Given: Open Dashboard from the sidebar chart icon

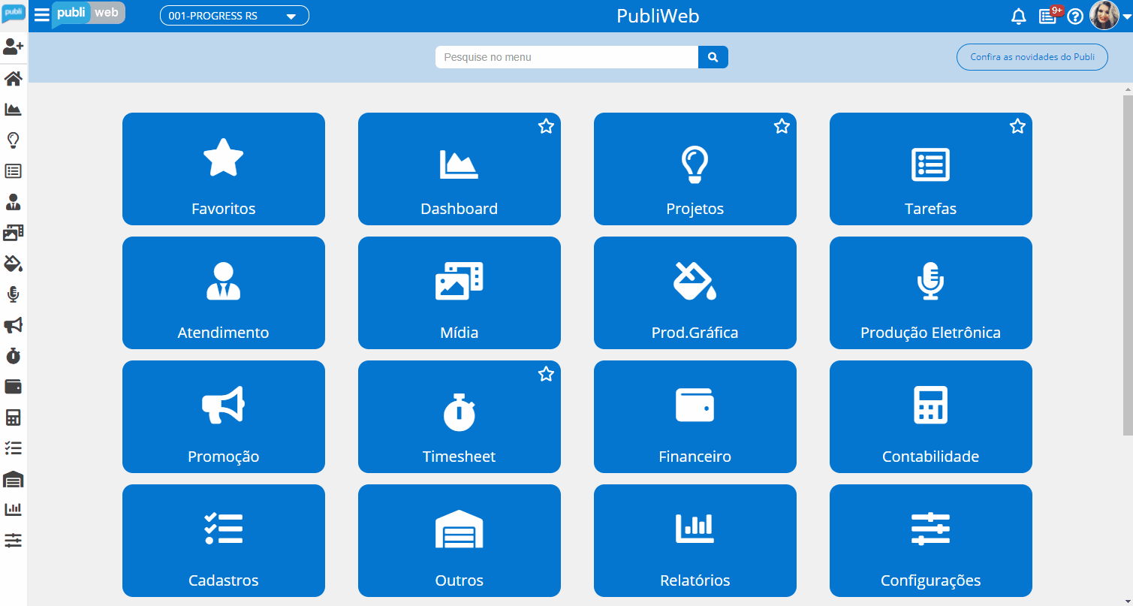Looking at the screenshot, I should [x=13, y=110].
